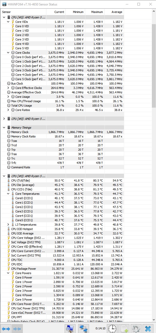Image resolution: width=156 pixels, height=333 pixels.
Task: Reset the elapsed time clock
Action: tap(112, 328)
